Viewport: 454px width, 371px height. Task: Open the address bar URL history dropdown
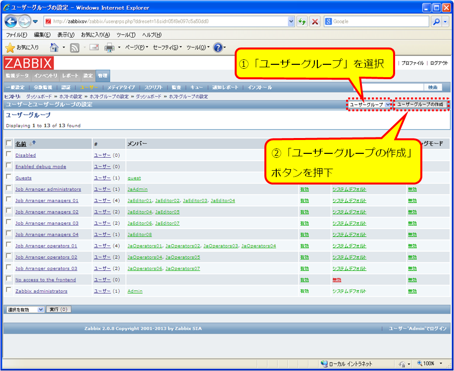click(291, 21)
